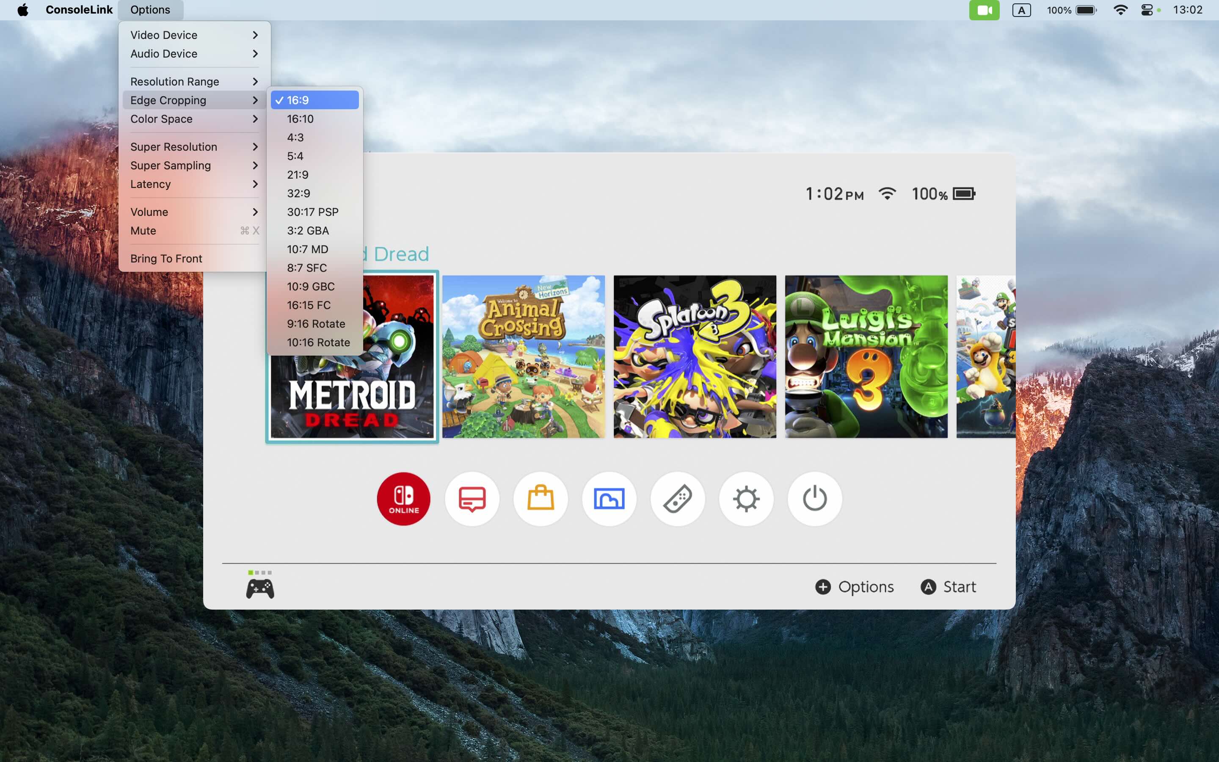
Task: Select the Luigi's Mansion 3 game tile
Action: 866,356
